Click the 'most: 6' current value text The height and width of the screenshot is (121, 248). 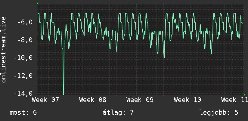pyautogui.click(x=23, y=113)
